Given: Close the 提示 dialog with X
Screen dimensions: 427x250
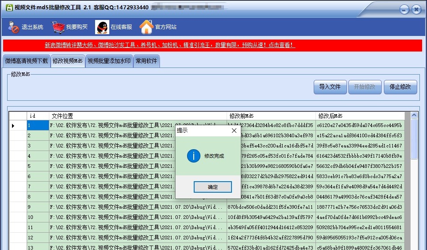Looking at the screenshot, I should [x=234, y=131].
